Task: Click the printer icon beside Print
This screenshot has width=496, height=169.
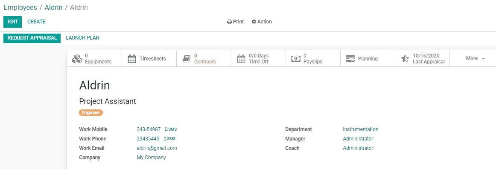Action: 229,22
